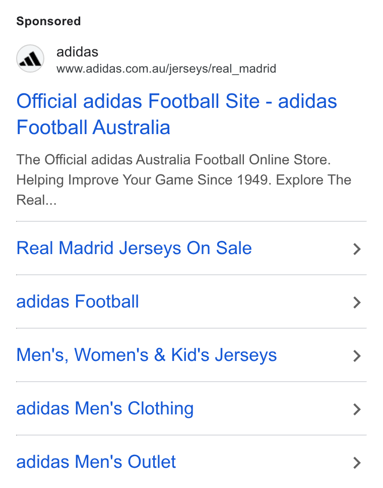The image size is (383, 488).
Task: Go to Men's, Women's & Kid's Jerseys
Action: pos(147,355)
